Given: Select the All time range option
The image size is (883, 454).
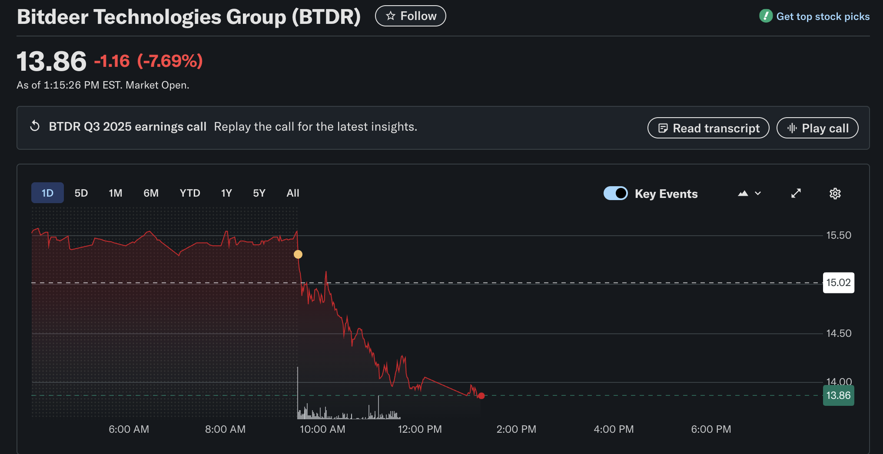Looking at the screenshot, I should click(292, 193).
